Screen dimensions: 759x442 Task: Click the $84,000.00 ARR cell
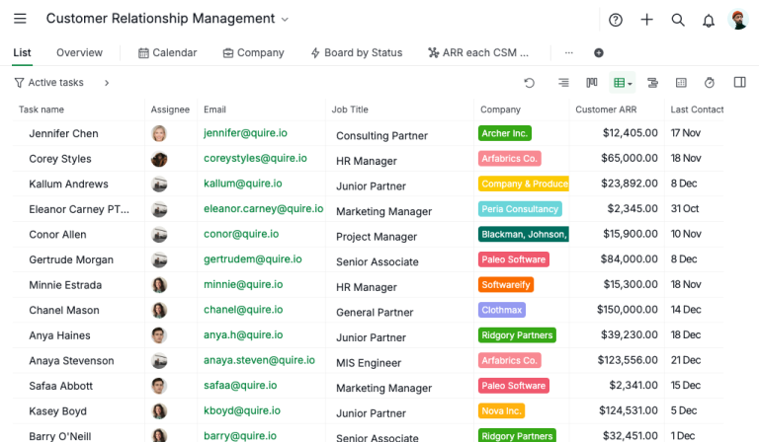(629, 258)
